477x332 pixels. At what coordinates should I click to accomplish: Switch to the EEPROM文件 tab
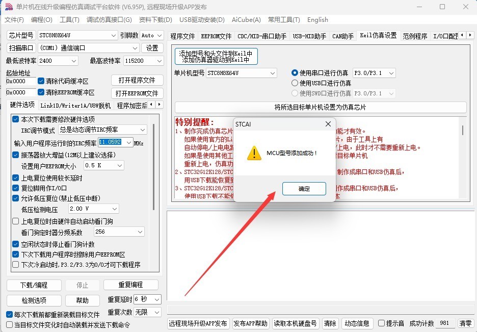click(x=216, y=36)
